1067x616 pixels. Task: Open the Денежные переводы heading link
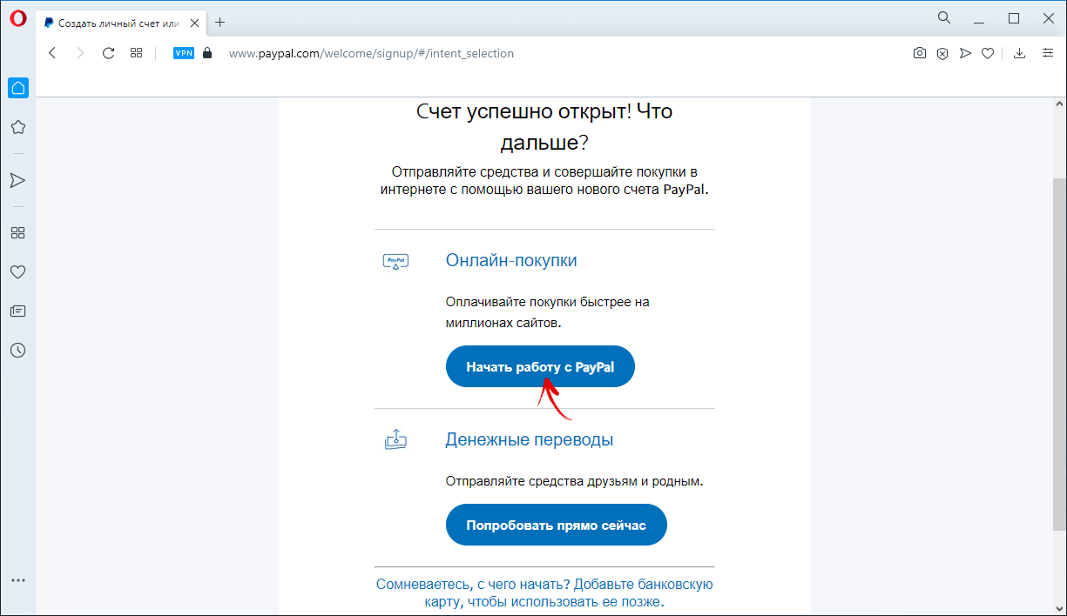point(530,439)
